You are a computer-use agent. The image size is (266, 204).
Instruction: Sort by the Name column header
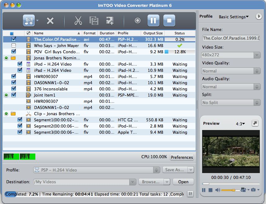point(57,33)
